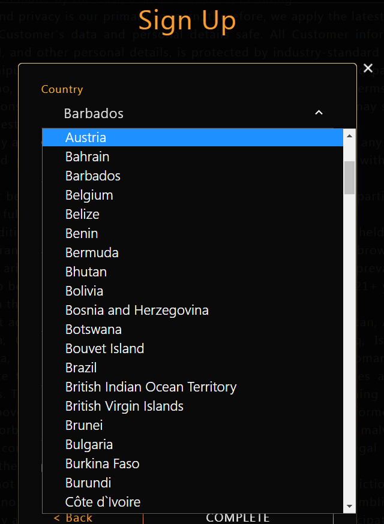
Task: Choose Côte d'Ivoire from the list
Action: click(103, 502)
